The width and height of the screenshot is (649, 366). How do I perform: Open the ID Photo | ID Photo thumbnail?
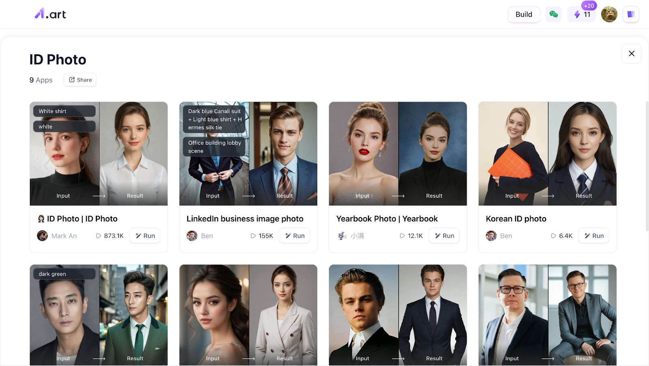pyautogui.click(x=99, y=154)
